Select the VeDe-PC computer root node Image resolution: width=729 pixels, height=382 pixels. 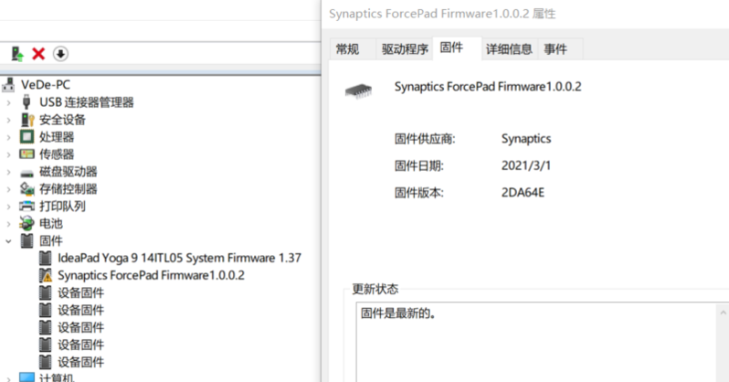tap(45, 84)
